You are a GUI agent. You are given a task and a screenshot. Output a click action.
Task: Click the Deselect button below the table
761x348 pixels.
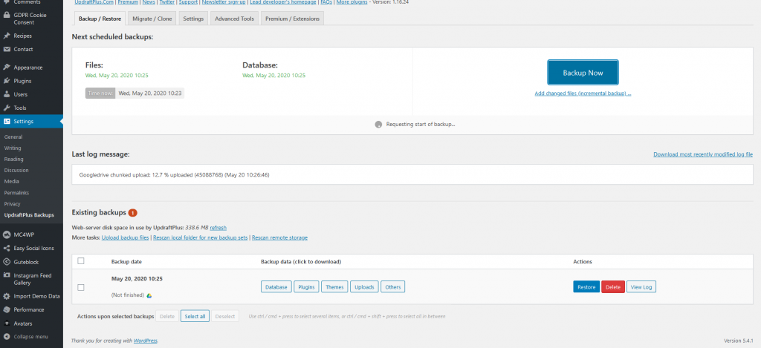tap(225, 317)
